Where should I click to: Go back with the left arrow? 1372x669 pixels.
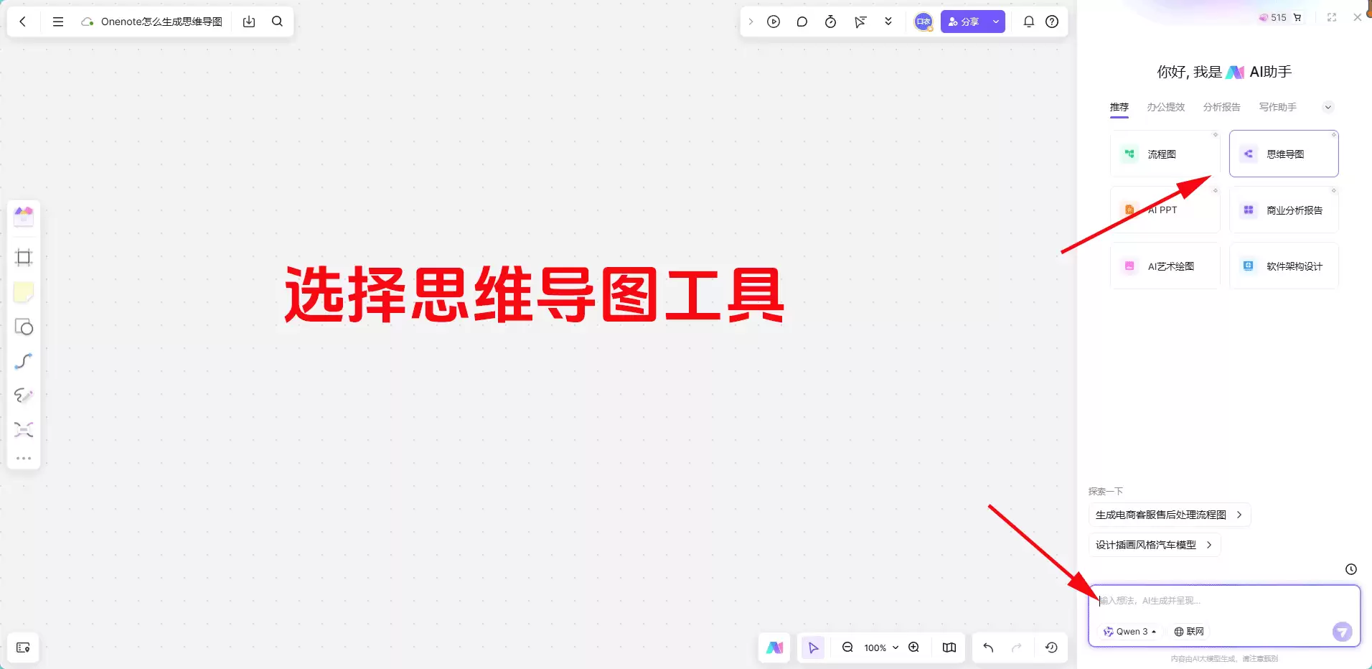coord(23,22)
